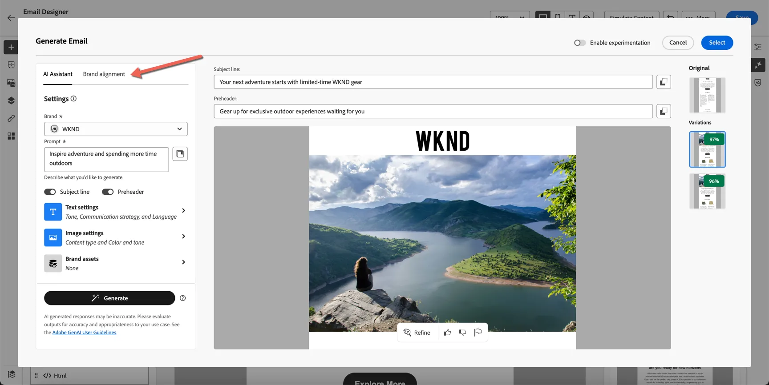Click the AI wand icon on right rail

point(758,65)
